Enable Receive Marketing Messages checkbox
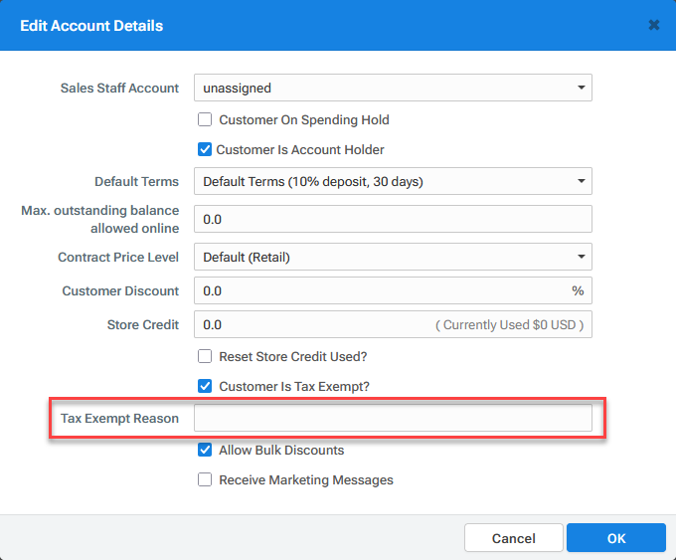The width and height of the screenshot is (676, 560). pos(205,479)
